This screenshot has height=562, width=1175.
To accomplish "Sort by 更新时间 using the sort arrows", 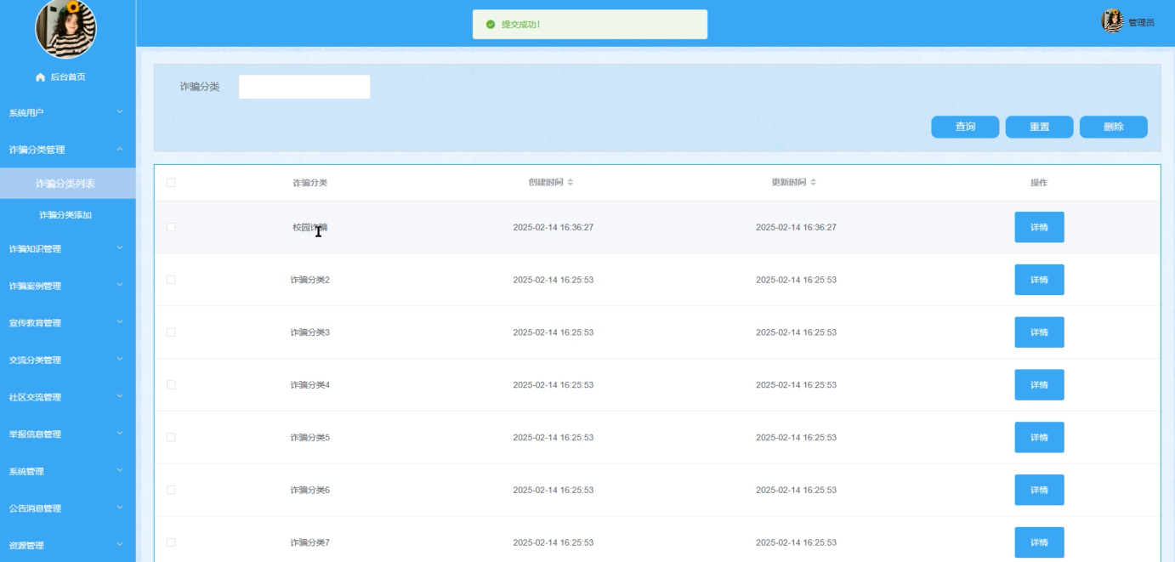I will [813, 183].
